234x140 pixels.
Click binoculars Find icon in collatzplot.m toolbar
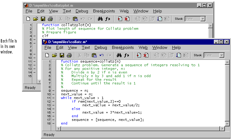point(100,19)
